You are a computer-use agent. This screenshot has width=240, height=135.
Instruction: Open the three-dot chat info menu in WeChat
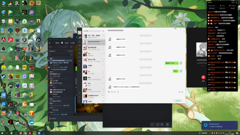pyautogui.click(x=184, y=31)
